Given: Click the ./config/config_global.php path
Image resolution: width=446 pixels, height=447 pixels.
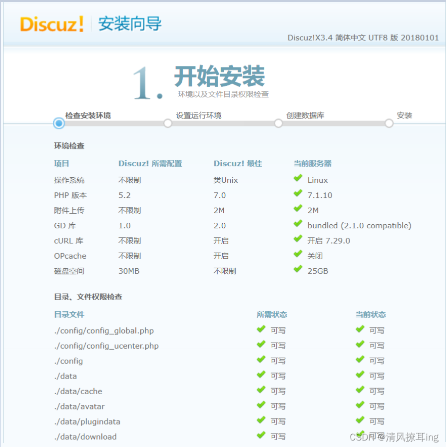Looking at the screenshot, I should click(104, 331).
